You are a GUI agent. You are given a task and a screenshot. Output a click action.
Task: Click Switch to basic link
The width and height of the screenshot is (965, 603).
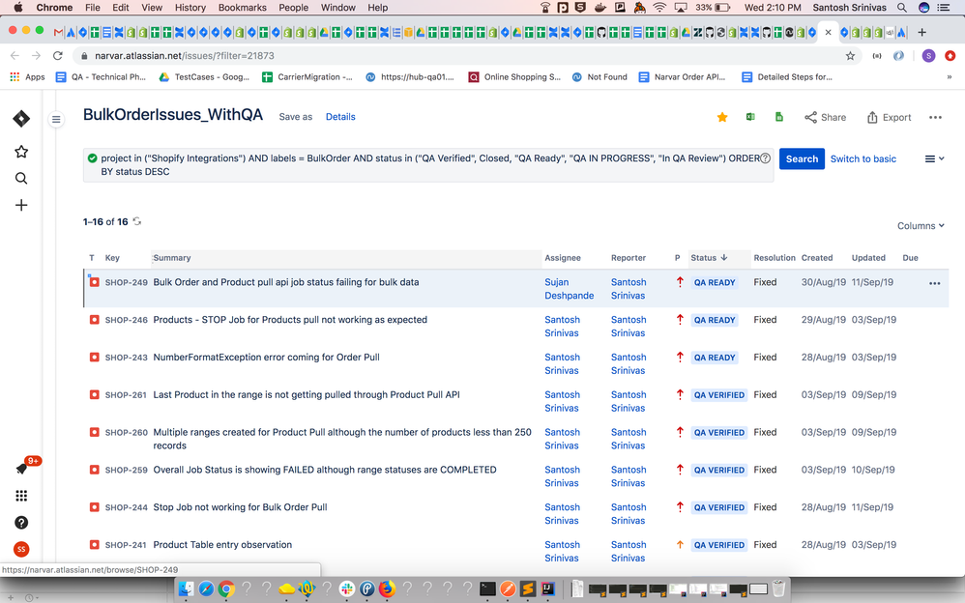click(863, 158)
